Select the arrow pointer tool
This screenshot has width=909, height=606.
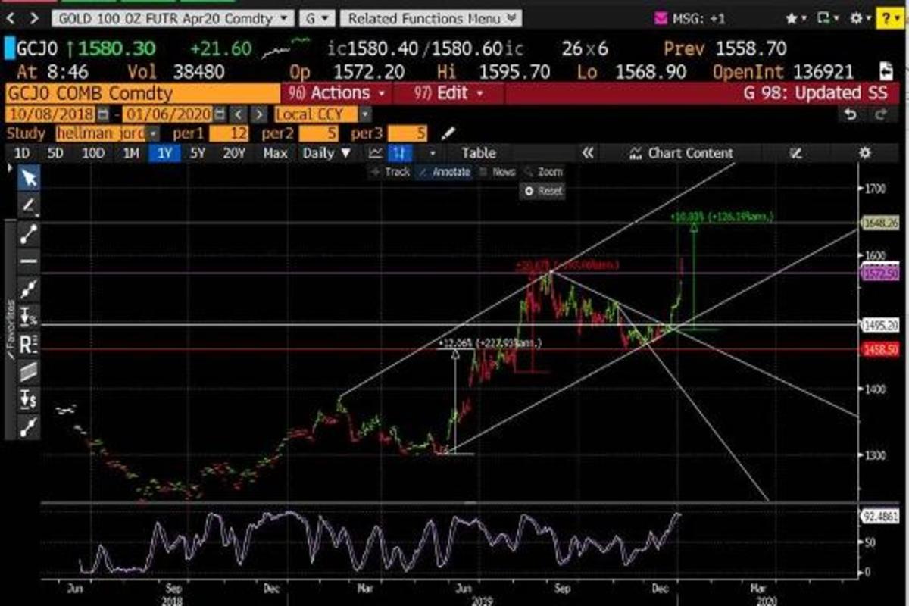(29, 178)
